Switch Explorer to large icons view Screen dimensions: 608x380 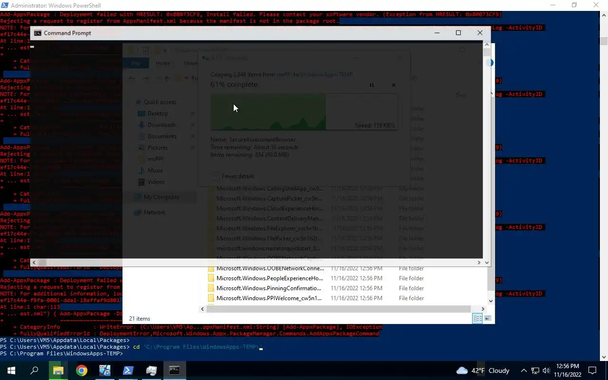click(487, 318)
